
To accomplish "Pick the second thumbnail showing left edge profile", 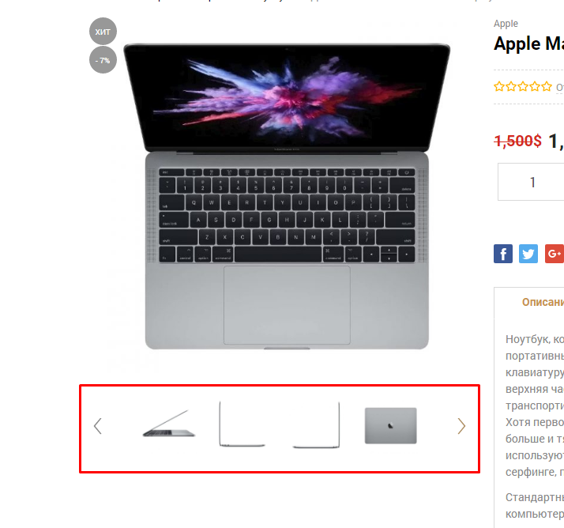I will coord(242,424).
